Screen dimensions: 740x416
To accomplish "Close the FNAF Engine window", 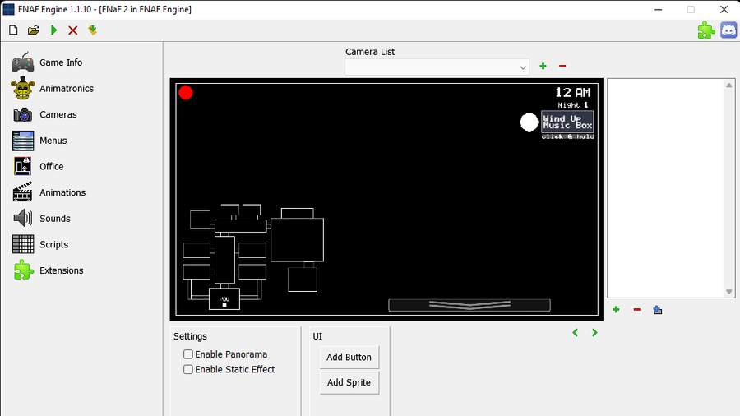I will click(x=724, y=9).
